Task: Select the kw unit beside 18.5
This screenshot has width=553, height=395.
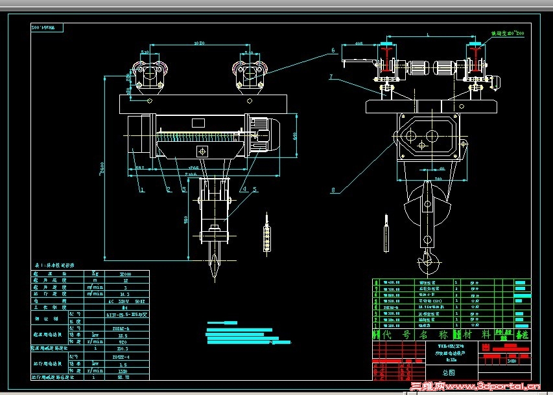Action: click(x=95, y=335)
